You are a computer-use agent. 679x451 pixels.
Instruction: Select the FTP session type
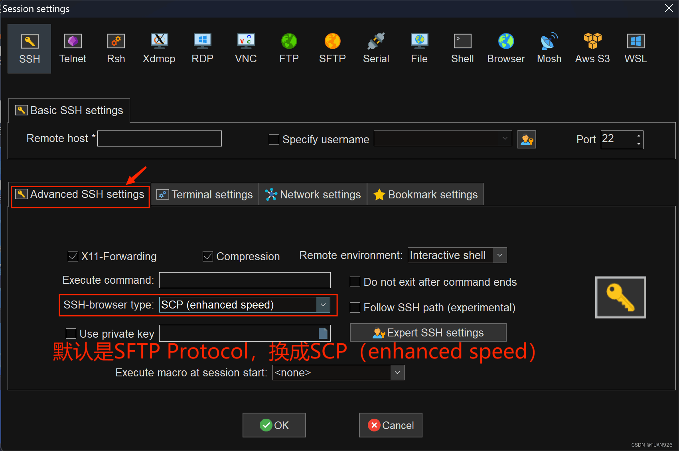coord(289,49)
